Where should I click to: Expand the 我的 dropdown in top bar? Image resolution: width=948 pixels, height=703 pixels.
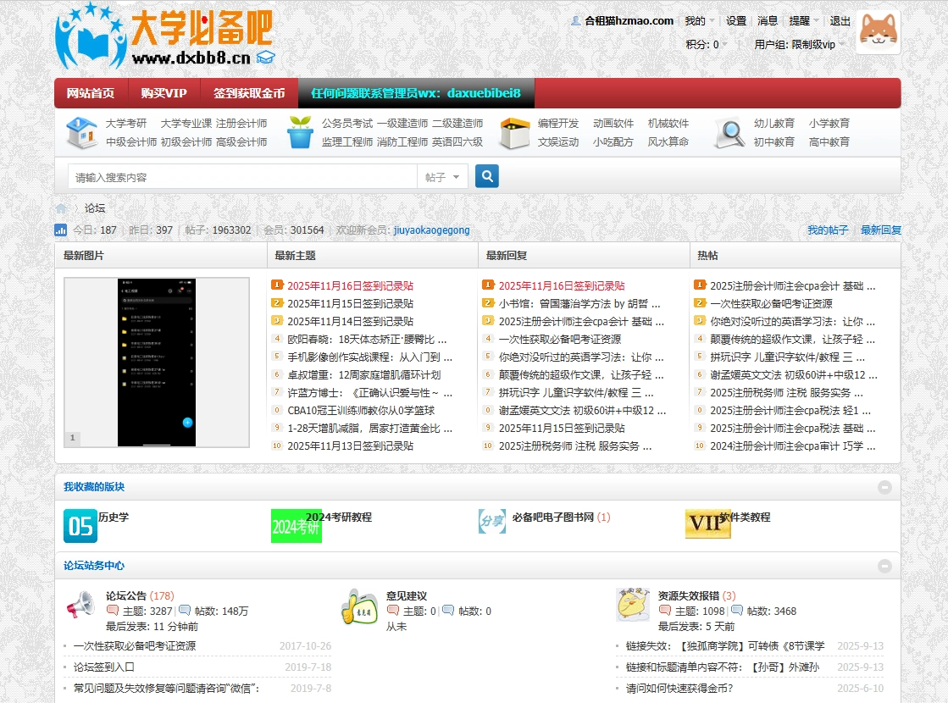pyautogui.click(x=699, y=21)
